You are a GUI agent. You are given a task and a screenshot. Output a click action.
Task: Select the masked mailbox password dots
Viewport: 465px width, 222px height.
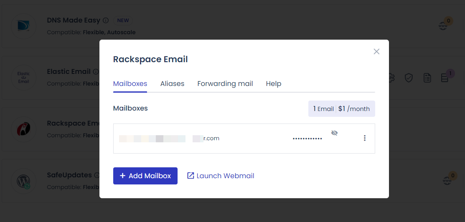(x=307, y=139)
